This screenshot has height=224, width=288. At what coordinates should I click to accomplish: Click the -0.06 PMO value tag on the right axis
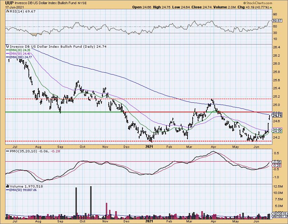[277, 162]
